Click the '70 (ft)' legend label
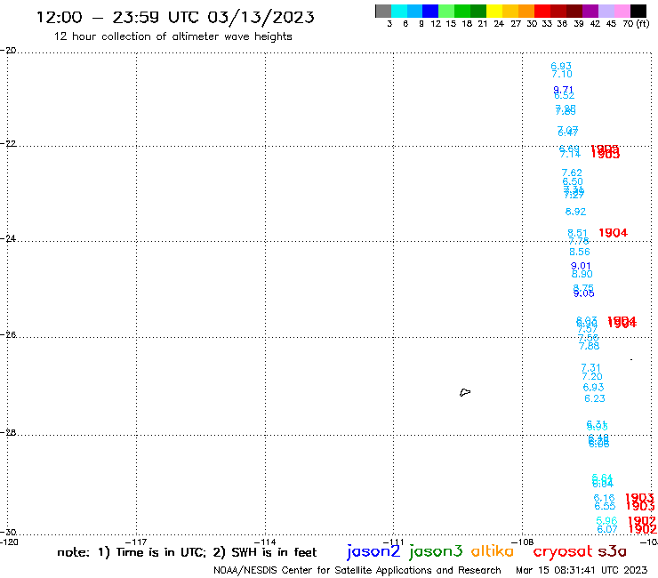This screenshot has height=578, width=658. point(636,23)
